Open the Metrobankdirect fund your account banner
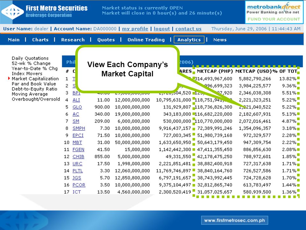 (274, 12)
